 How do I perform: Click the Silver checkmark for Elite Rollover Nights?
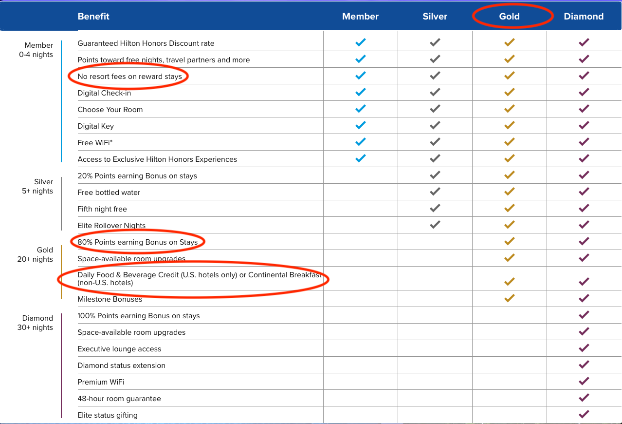[435, 225]
